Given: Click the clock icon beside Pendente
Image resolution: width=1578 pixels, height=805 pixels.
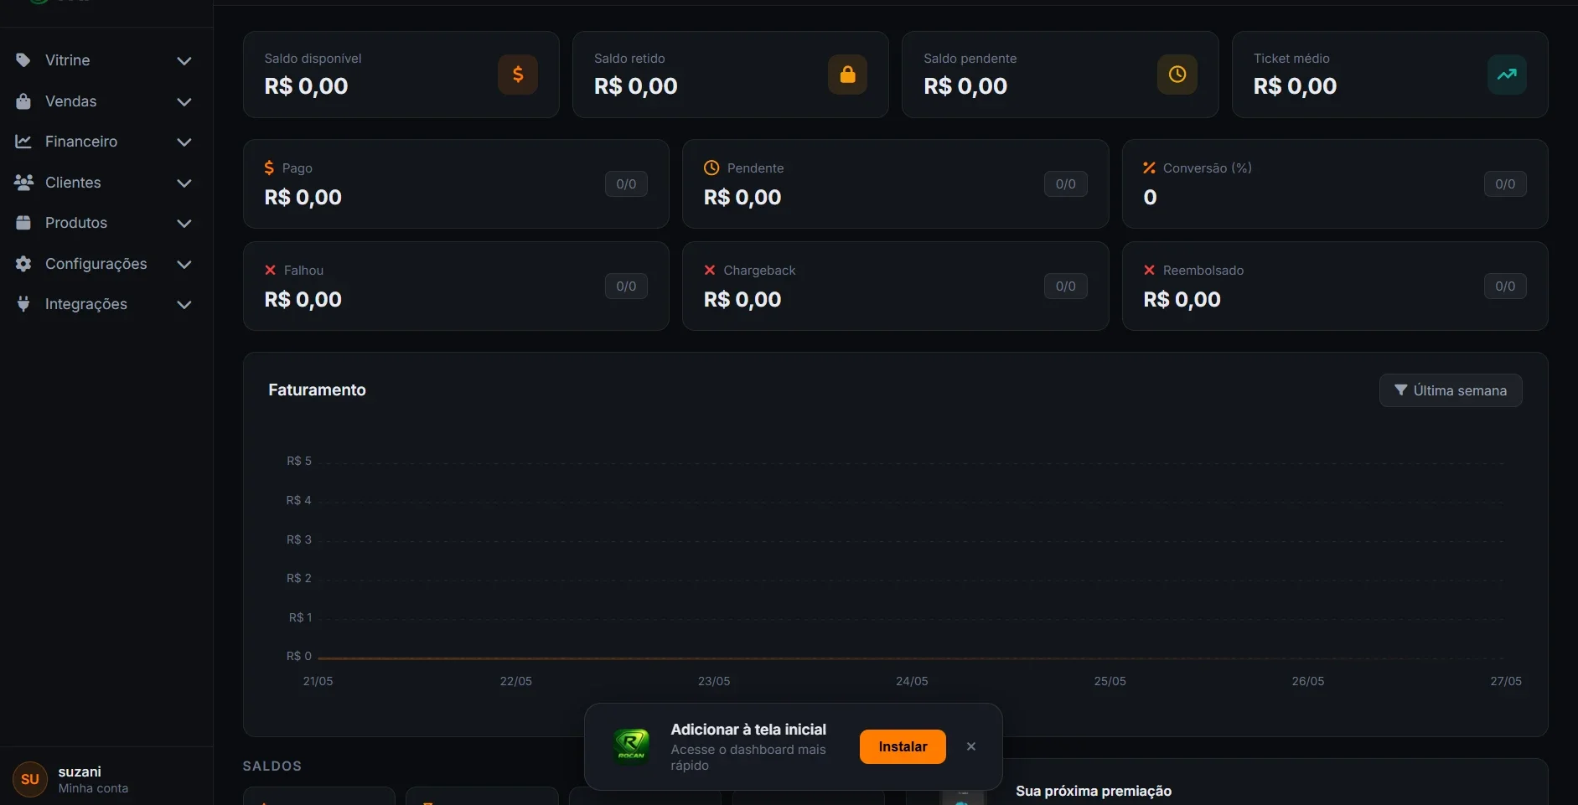Looking at the screenshot, I should tap(711, 168).
